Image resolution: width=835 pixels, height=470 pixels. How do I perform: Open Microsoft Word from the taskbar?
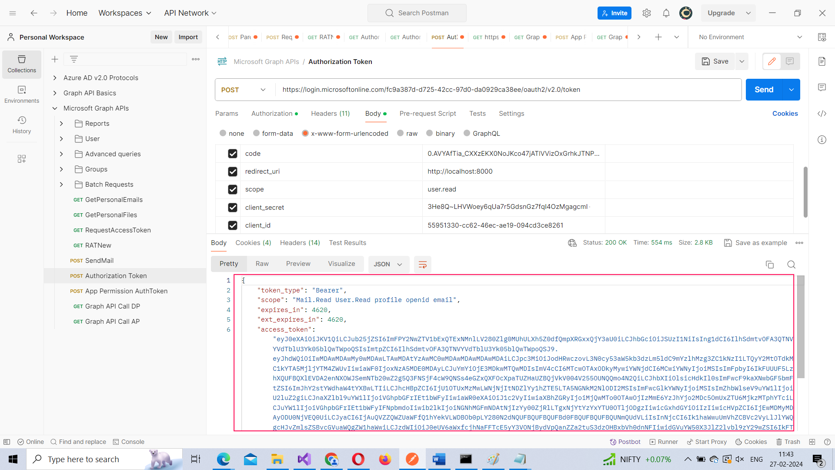(439, 459)
